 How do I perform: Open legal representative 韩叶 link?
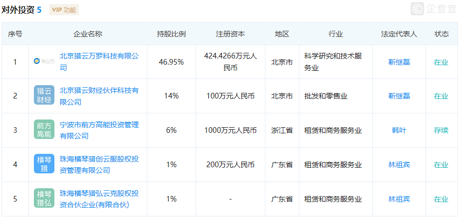point(399,130)
